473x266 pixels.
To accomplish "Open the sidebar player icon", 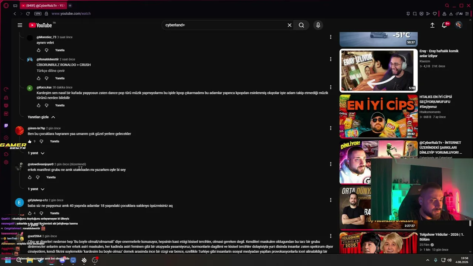I will coord(6,138).
